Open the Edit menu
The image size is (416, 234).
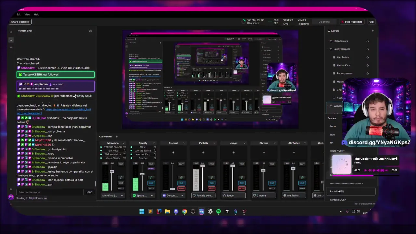(19, 14)
